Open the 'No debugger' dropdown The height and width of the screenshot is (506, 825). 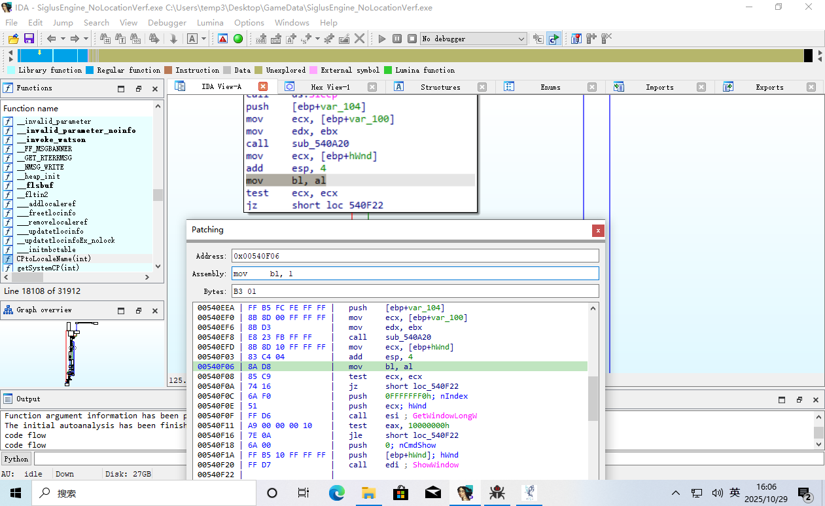pos(473,39)
